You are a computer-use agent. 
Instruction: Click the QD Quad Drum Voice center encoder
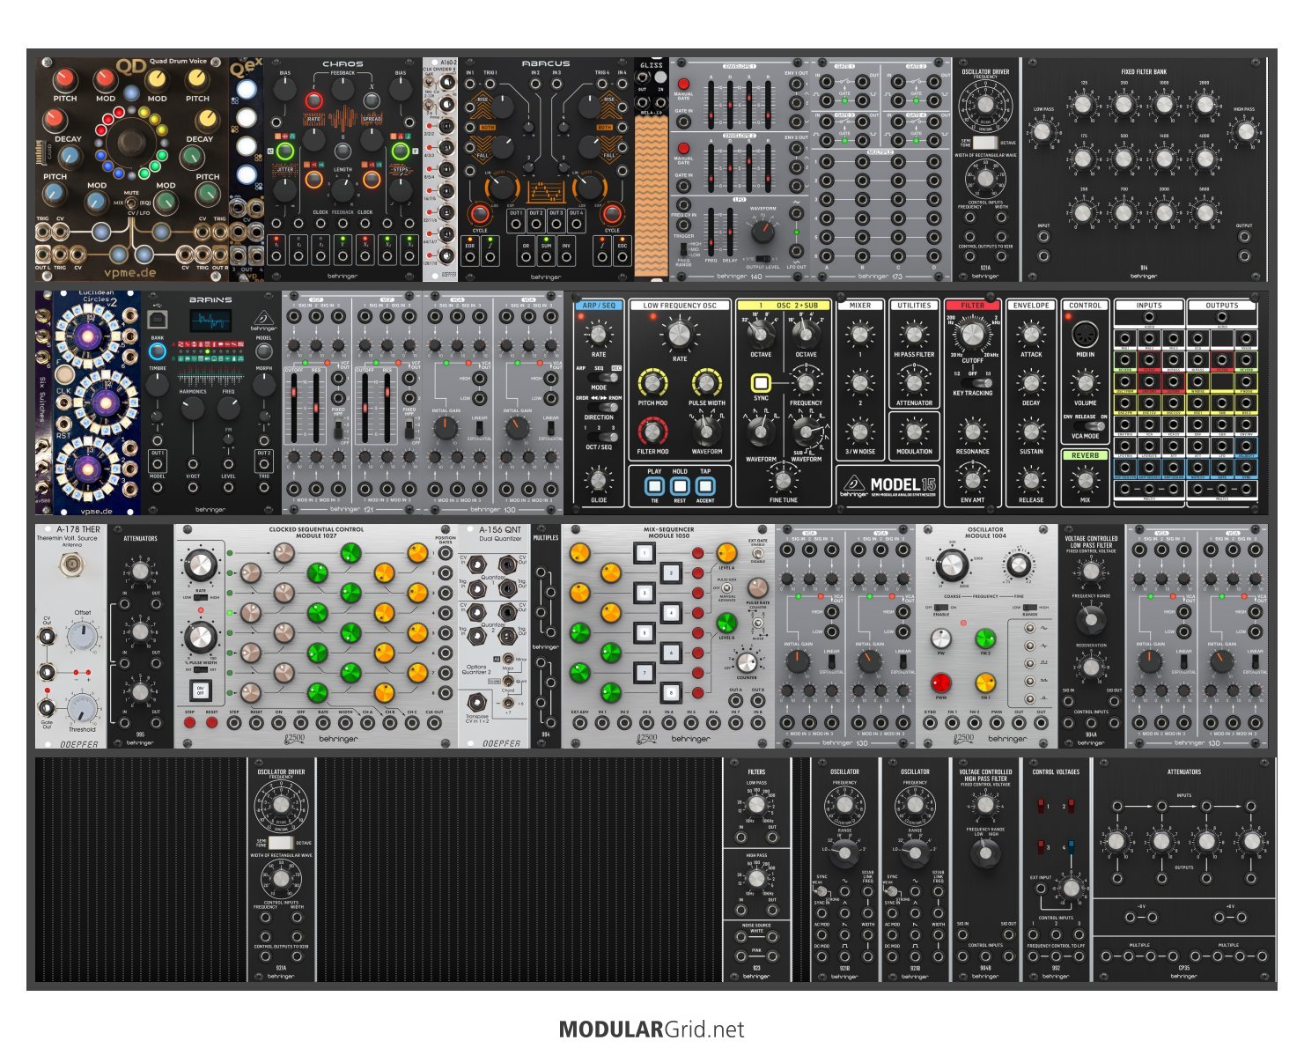[x=132, y=141]
